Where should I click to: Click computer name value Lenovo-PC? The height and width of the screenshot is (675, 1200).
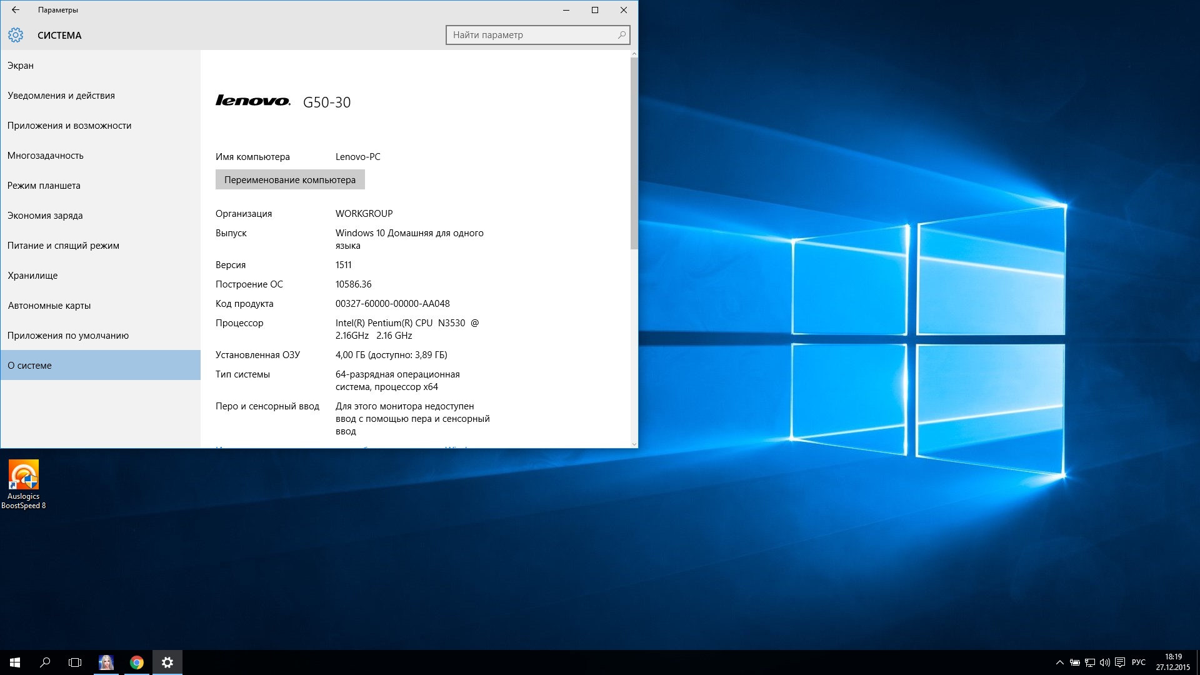tap(357, 157)
